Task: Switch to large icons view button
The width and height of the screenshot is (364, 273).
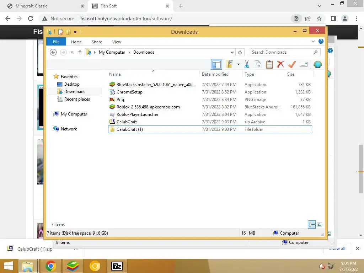Action: (x=320, y=224)
